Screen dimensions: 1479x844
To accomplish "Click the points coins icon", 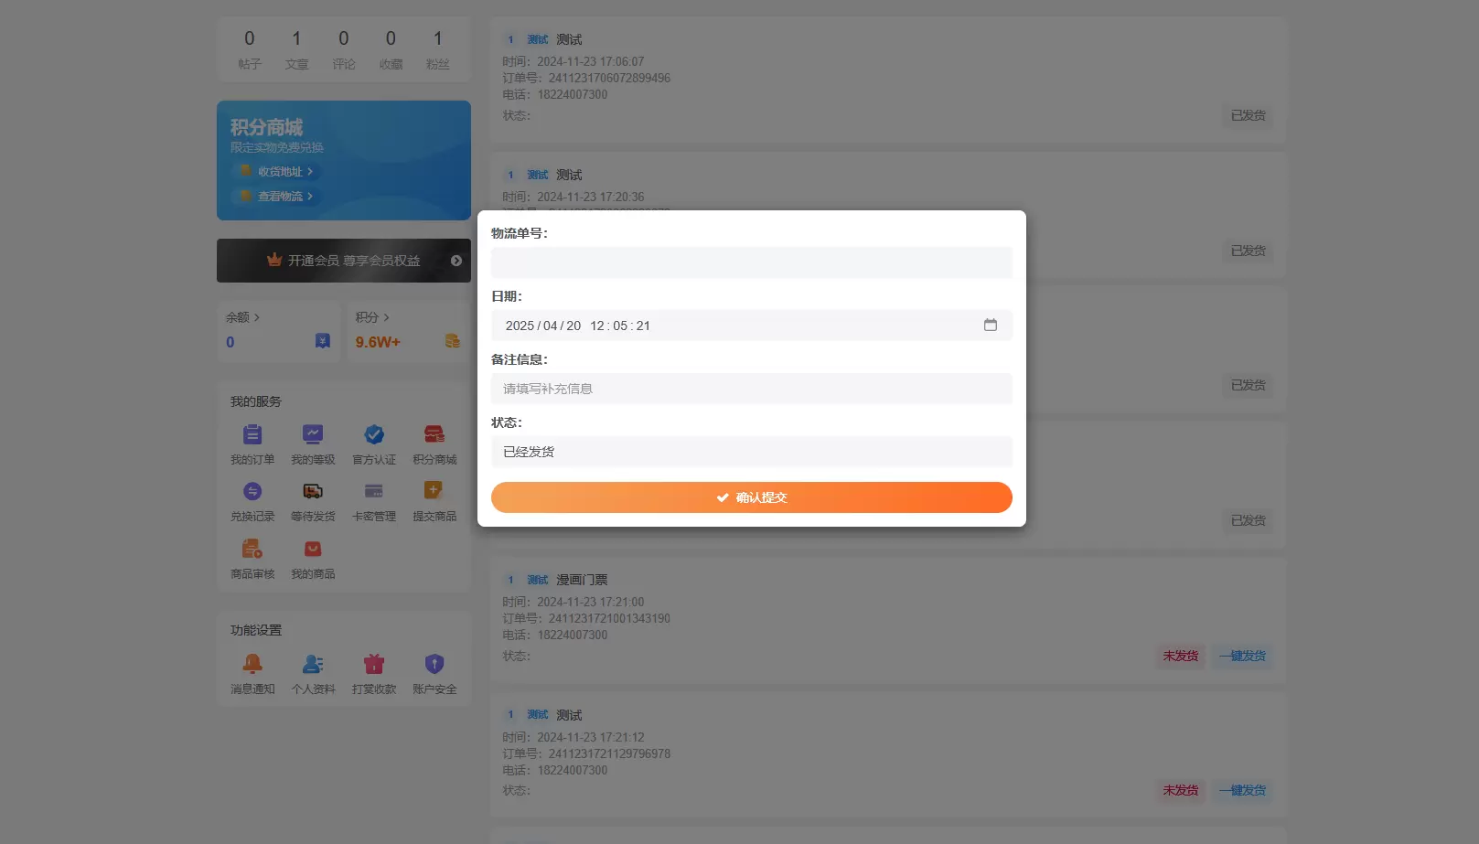I will click(x=452, y=341).
